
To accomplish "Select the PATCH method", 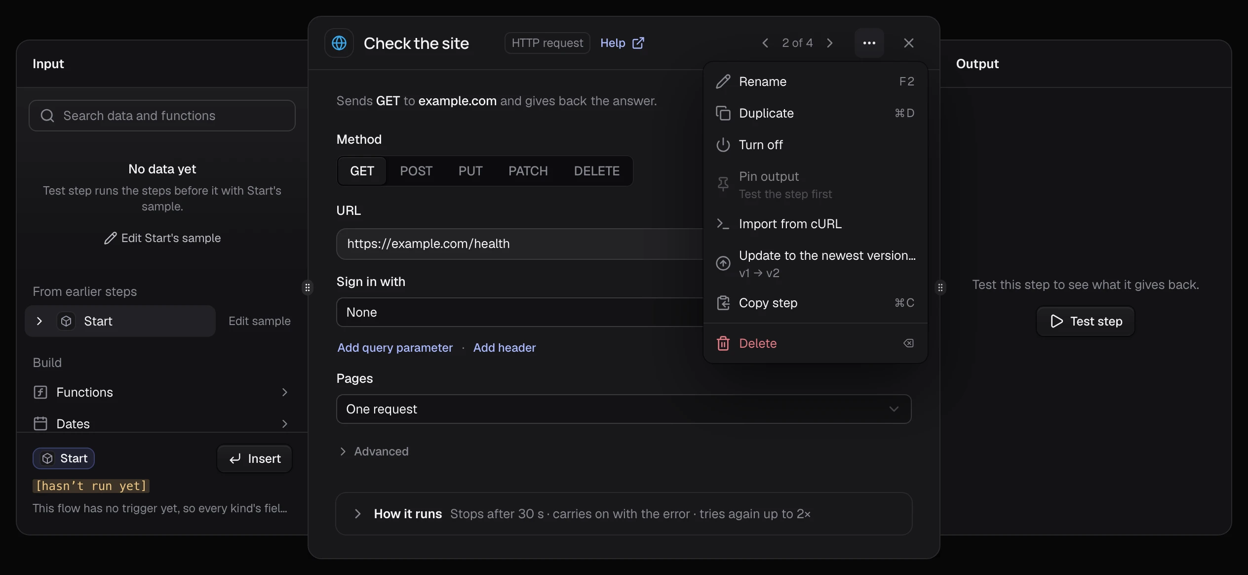I will [528, 171].
